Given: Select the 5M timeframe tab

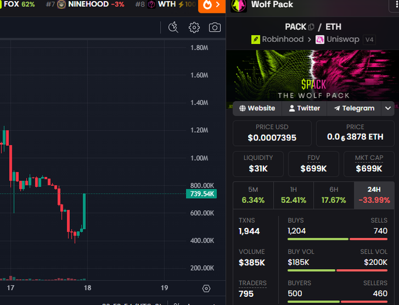Looking at the screenshot, I should [253, 195].
